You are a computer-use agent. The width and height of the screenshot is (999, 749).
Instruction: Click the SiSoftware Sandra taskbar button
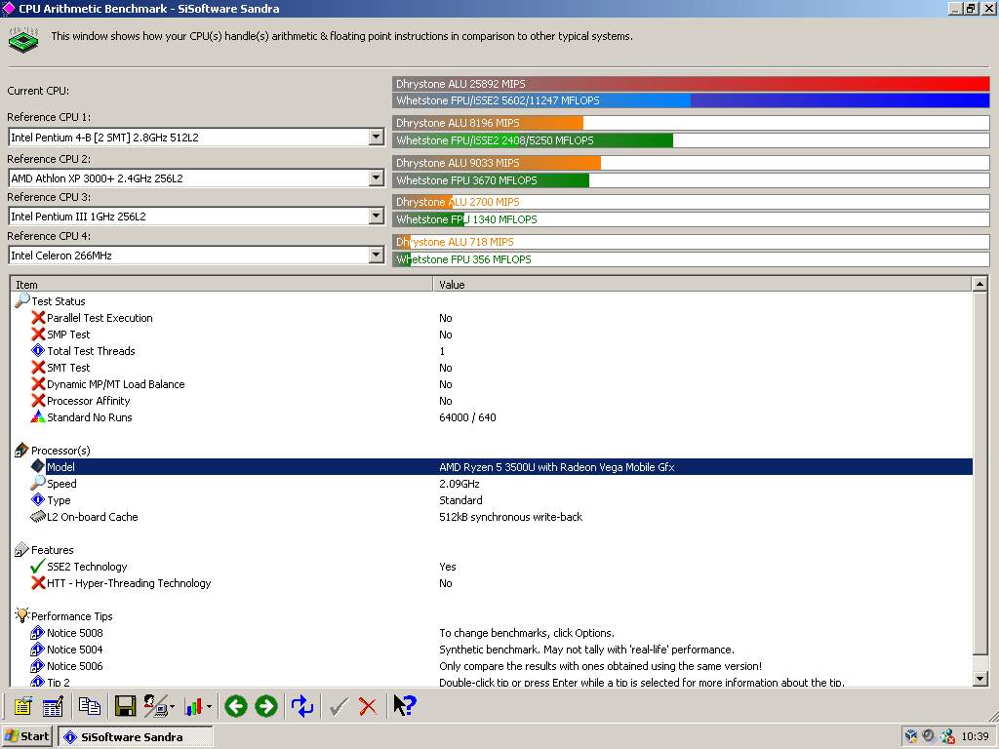pos(135,736)
